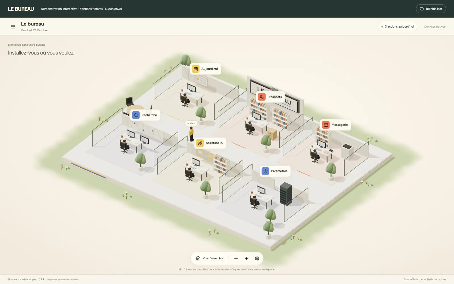The width and height of the screenshot is (454, 284).
Task: Click the 'Le bureau' page title
Action: (33, 24)
